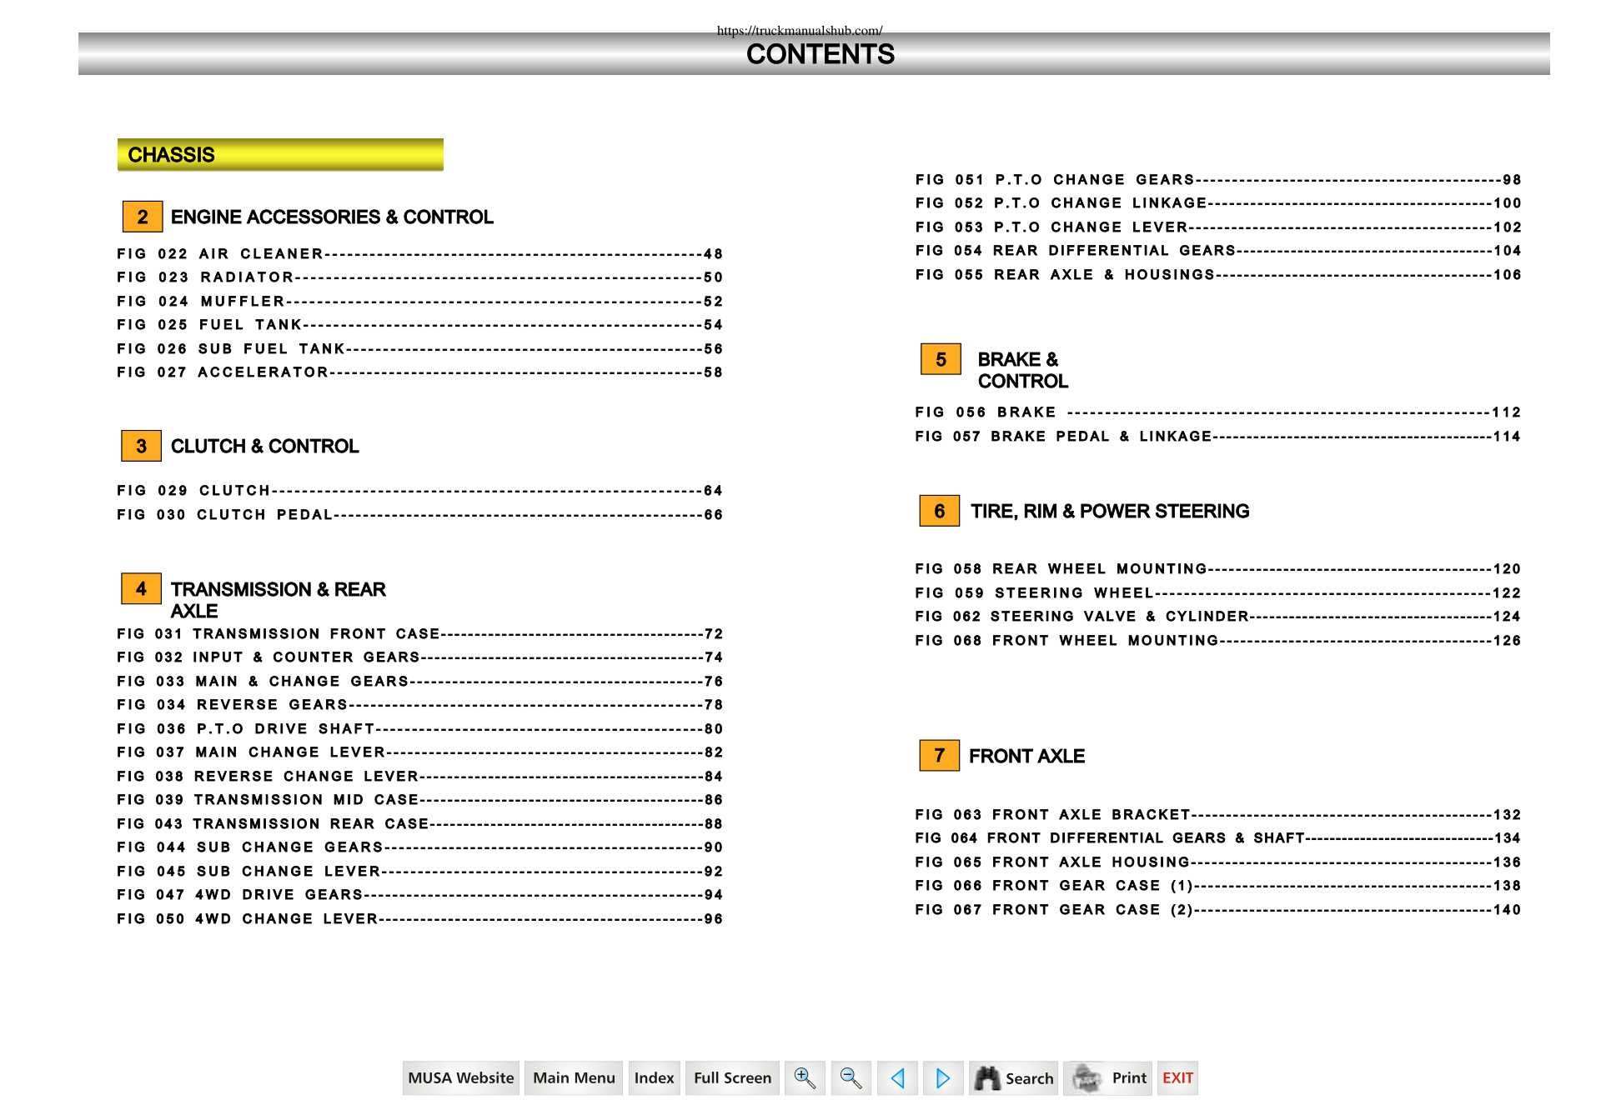Select section 7 number box
The image size is (1601, 1100).
pyautogui.click(x=940, y=756)
